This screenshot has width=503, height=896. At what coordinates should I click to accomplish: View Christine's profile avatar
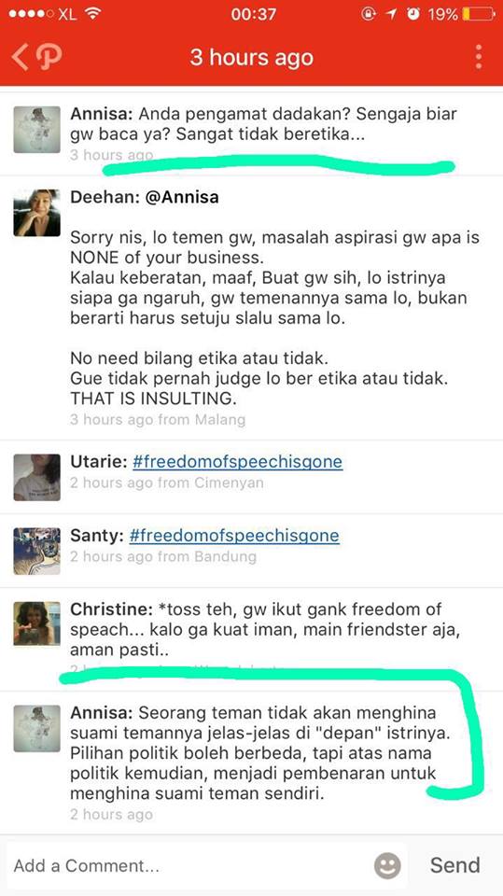click(x=36, y=624)
